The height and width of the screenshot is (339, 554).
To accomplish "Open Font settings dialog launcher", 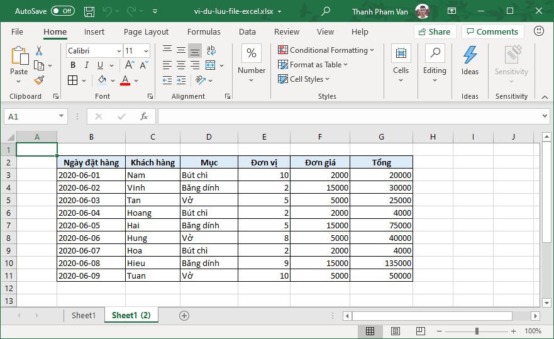I will pyautogui.click(x=150, y=96).
